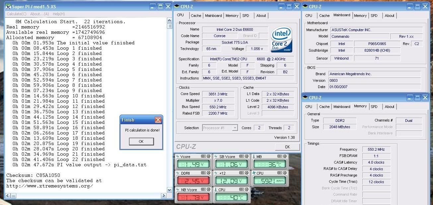The width and height of the screenshot is (433, 205).
Task: Click the CPU-Z icon in Mainboard window title
Action: pyautogui.click(x=305, y=6)
